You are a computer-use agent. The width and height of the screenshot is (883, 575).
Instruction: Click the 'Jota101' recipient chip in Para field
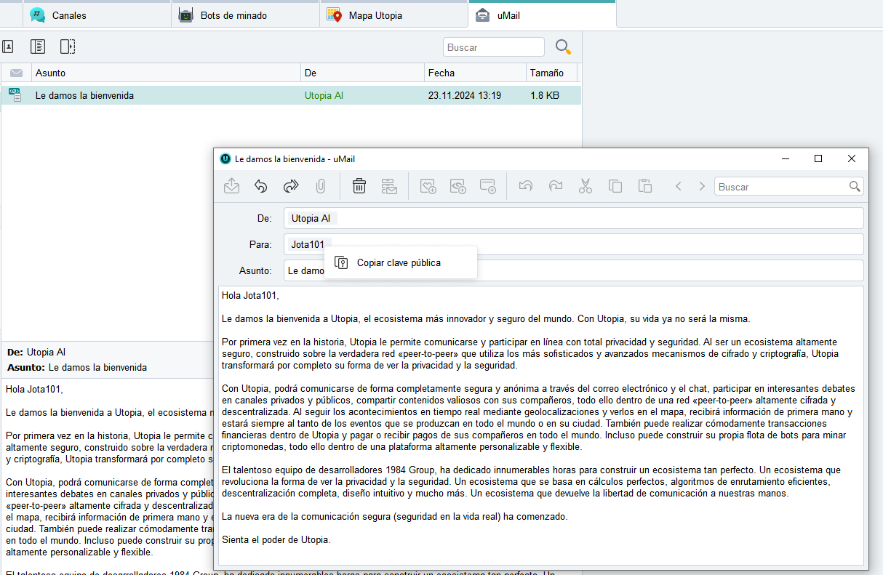[308, 244]
